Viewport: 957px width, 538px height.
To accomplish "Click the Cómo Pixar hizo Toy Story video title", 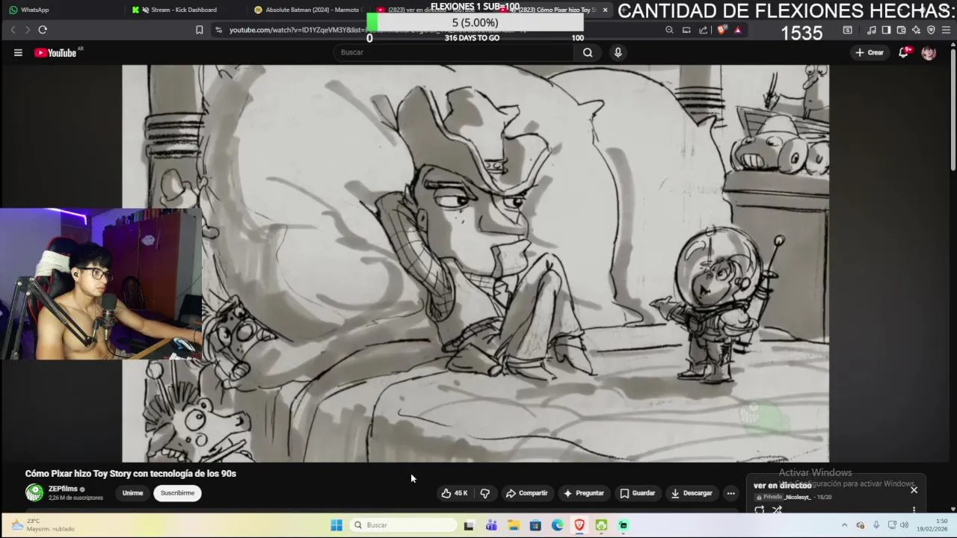I will tap(131, 474).
